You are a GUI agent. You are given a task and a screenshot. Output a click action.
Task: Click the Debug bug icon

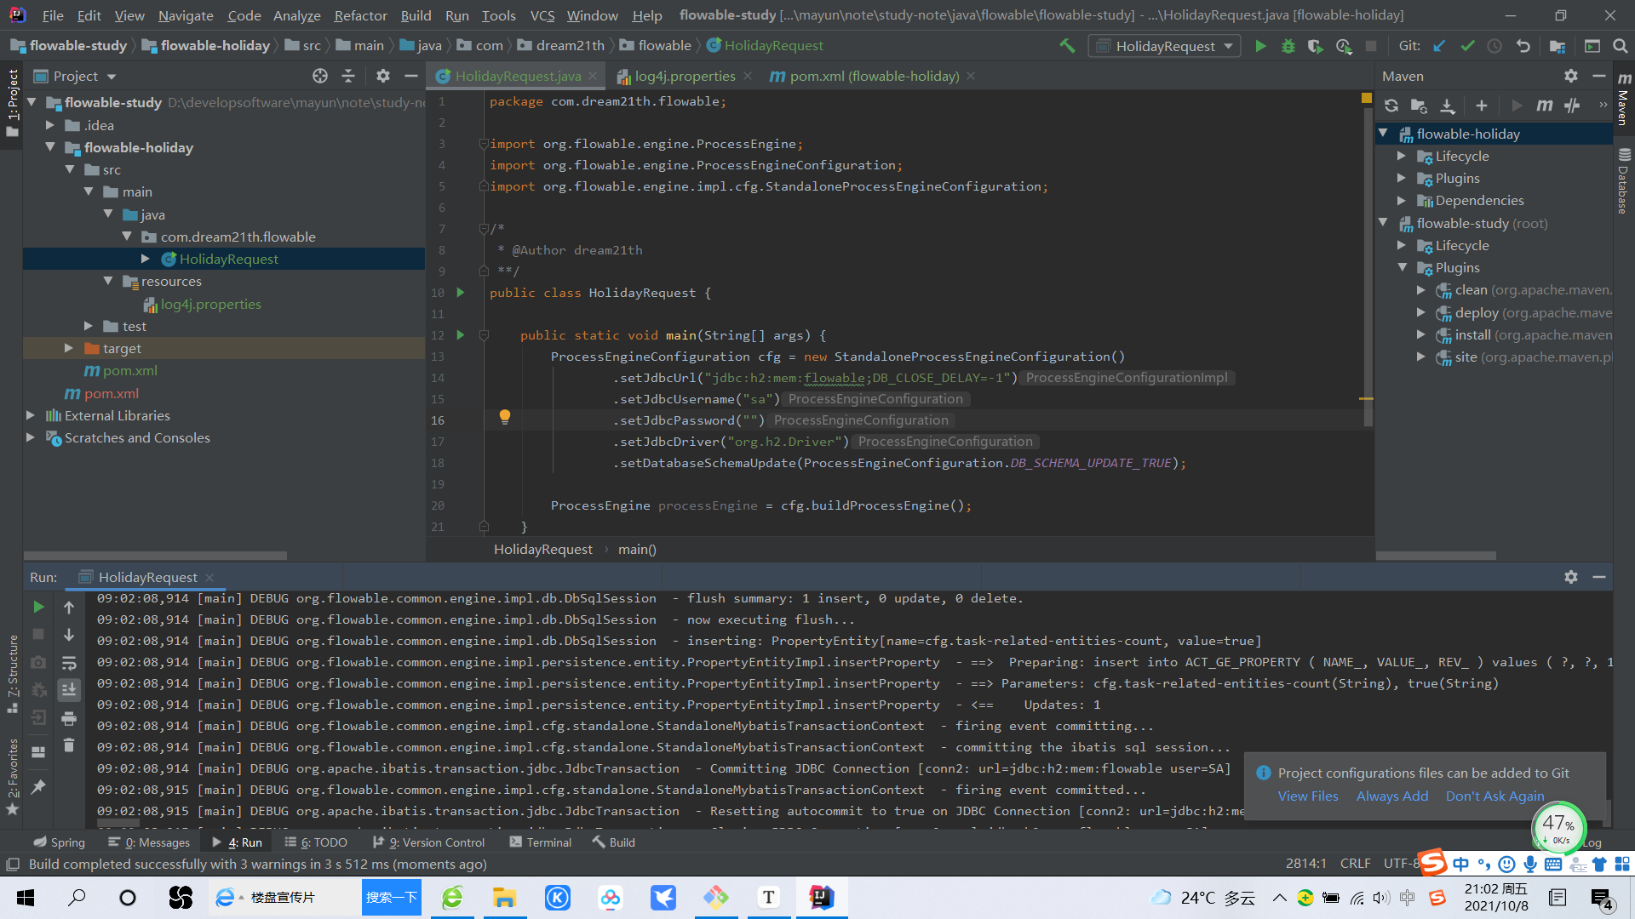coord(1288,46)
